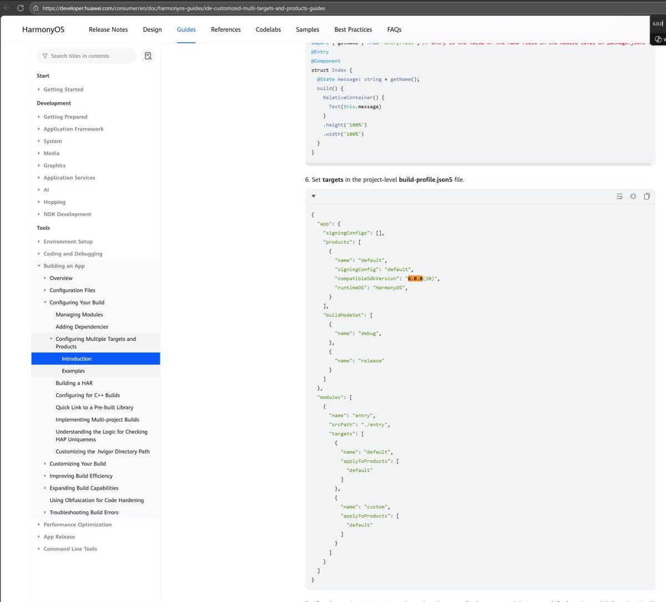666x602 pixels.
Task: Copy code with the copy icon
Action: point(647,196)
